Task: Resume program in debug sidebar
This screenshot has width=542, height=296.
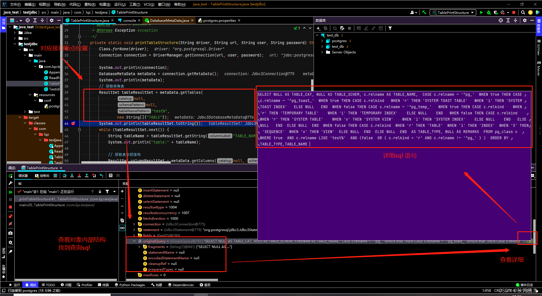Action: [10, 192]
